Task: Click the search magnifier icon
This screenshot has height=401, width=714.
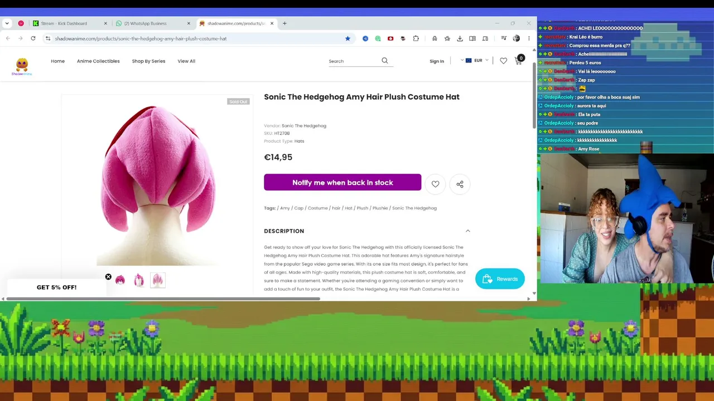Action: (385, 61)
